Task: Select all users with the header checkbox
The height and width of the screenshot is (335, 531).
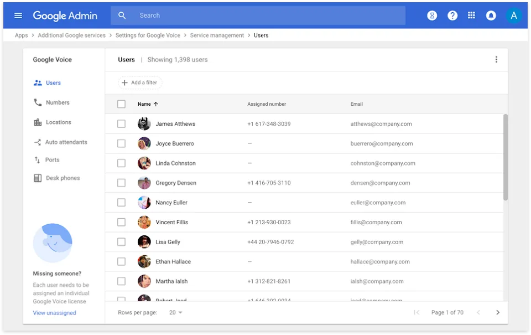Action: click(x=121, y=104)
